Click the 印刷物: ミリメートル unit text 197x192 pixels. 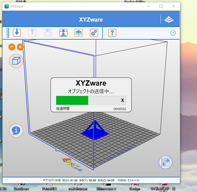[x=129, y=180]
